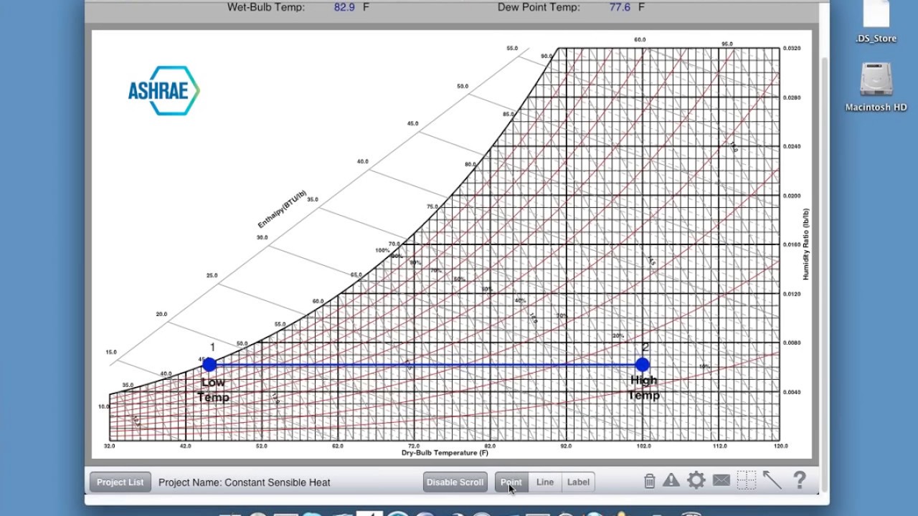Open help with the question mark icon
Image resolution: width=918 pixels, height=516 pixels.
tap(800, 479)
